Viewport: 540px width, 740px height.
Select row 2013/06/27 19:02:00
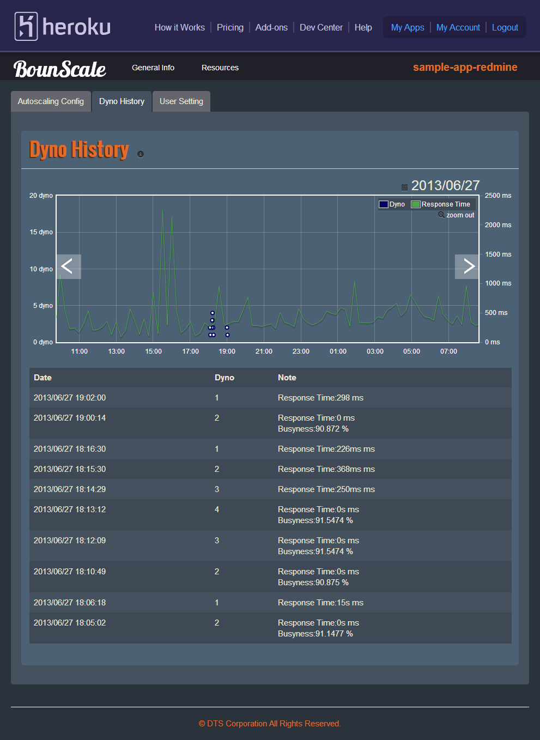click(270, 398)
